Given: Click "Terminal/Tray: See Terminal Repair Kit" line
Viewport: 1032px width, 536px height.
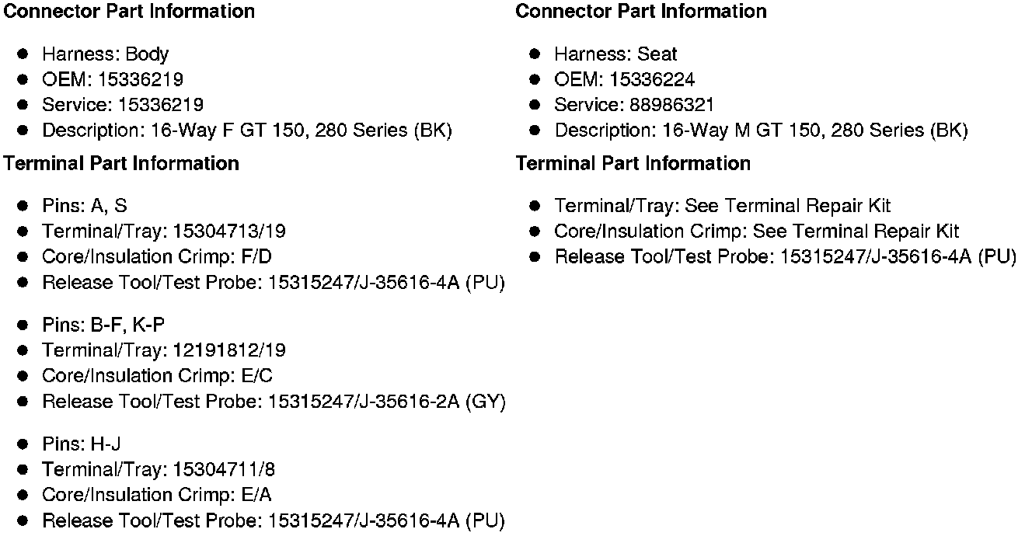Looking at the screenshot, I should pyautogui.click(x=722, y=206).
